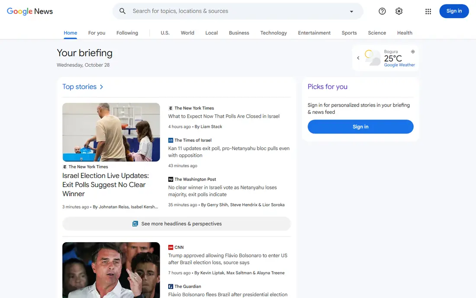Click the Wednesday, October 28 date text
Image resolution: width=476 pixels, height=298 pixels.
coord(83,65)
